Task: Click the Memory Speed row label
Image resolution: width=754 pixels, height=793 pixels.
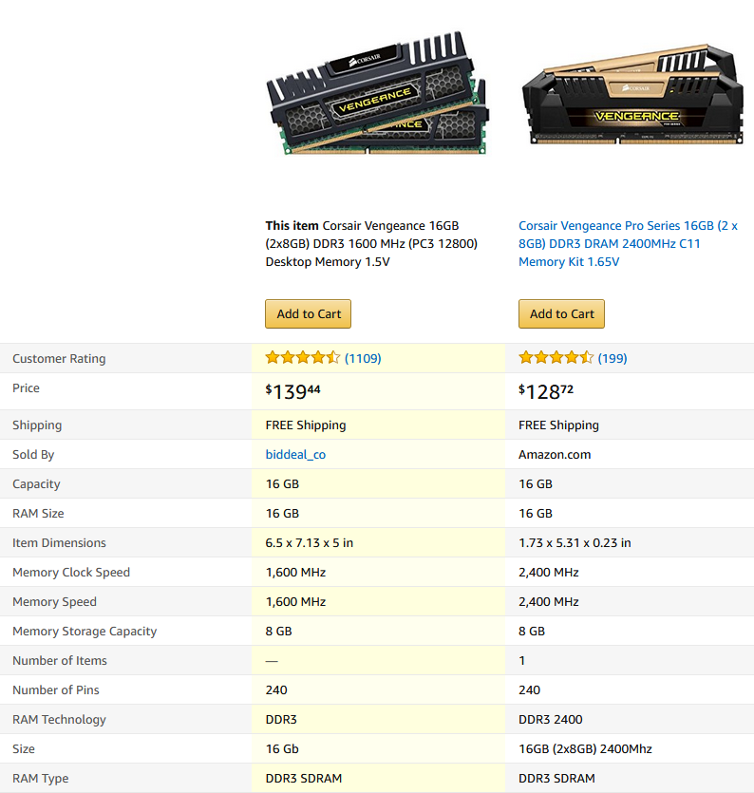Action: coord(55,602)
